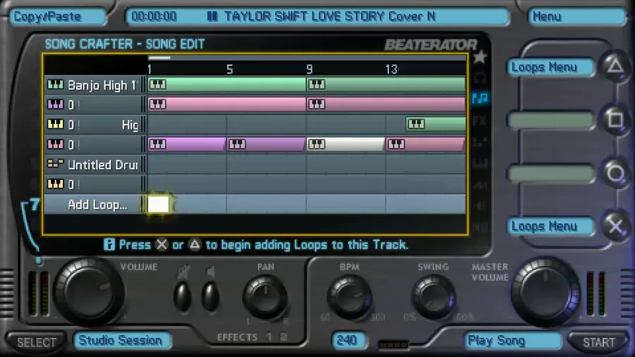
Task: Click the highlighted empty cell in Add Loop row
Action: (x=158, y=204)
